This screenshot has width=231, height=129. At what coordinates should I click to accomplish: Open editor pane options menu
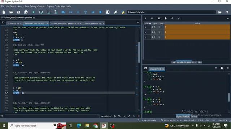[x=138, y=22]
